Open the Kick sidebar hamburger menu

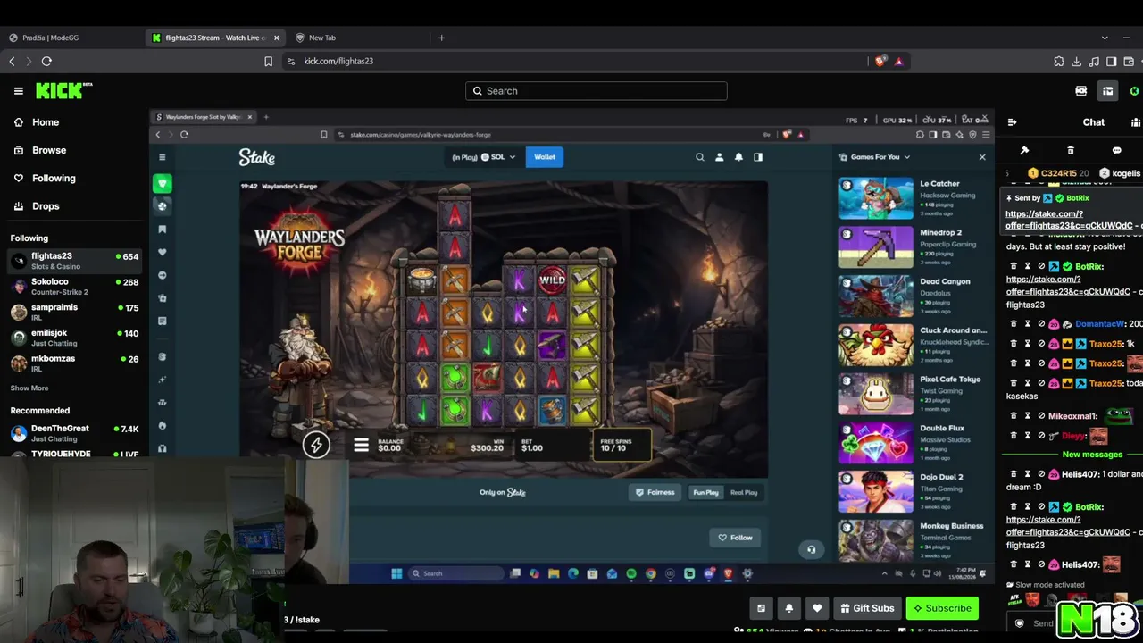pyautogui.click(x=18, y=90)
